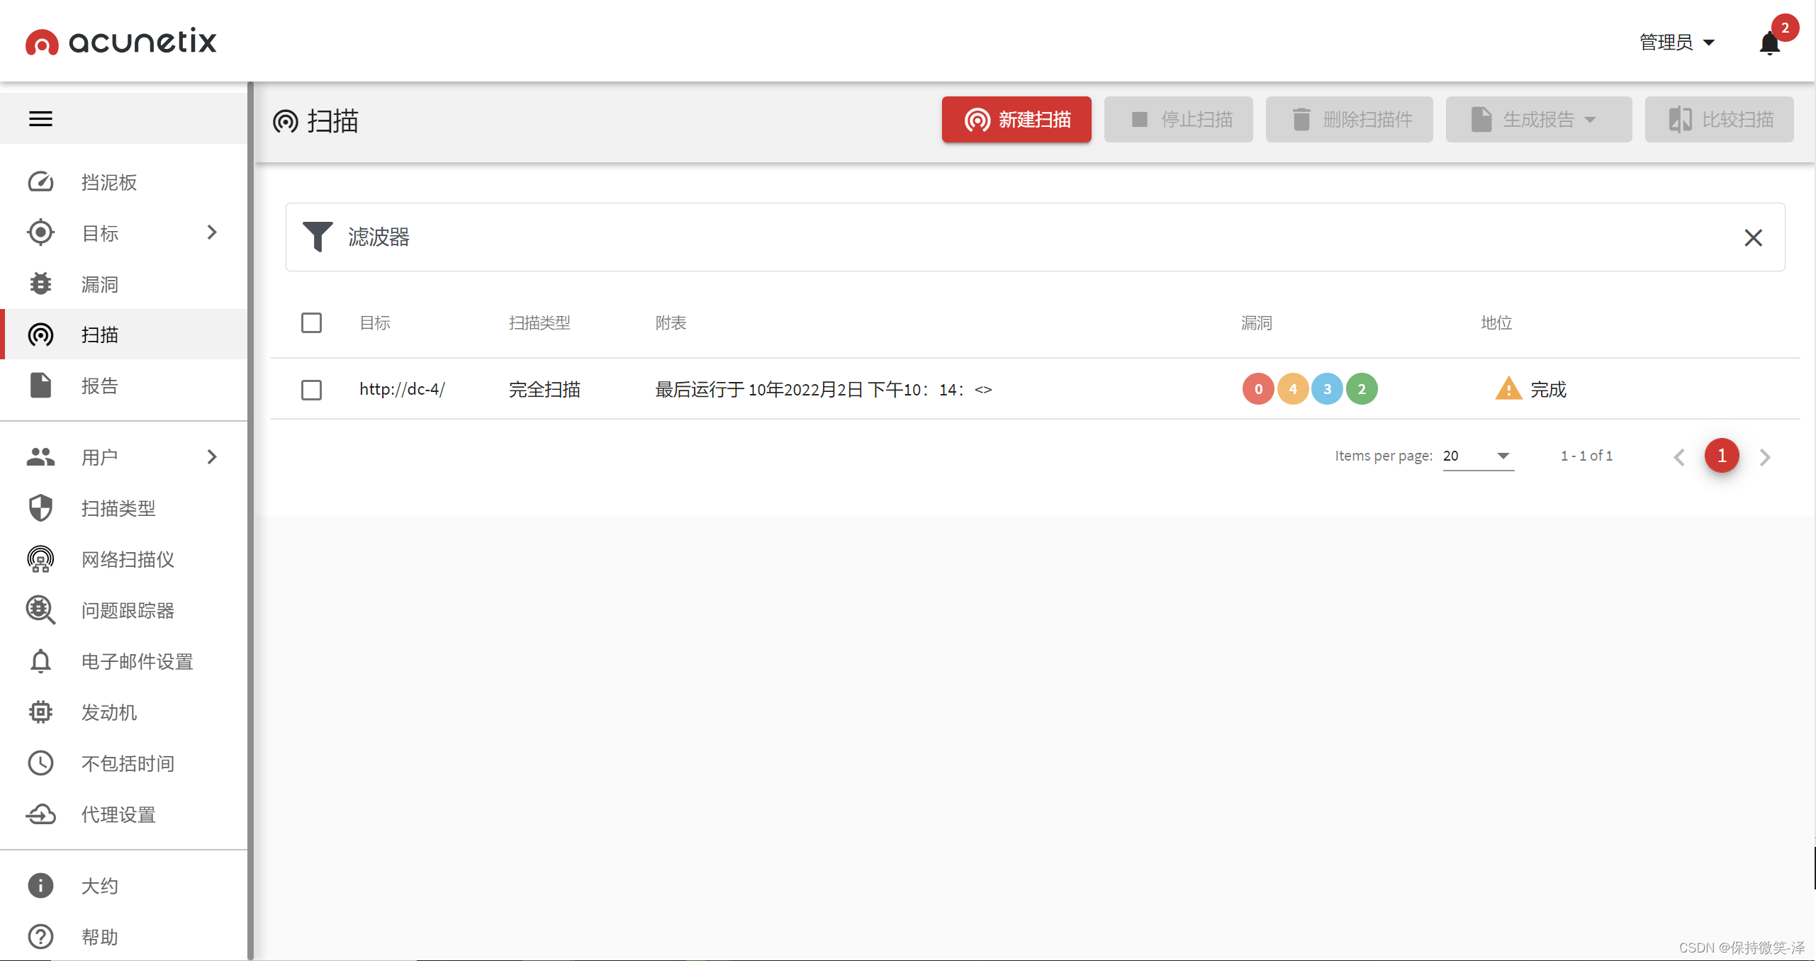Open 扫描类型 scan types menu item
Screen dimensions: 1816x961
(x=118, y=508)
